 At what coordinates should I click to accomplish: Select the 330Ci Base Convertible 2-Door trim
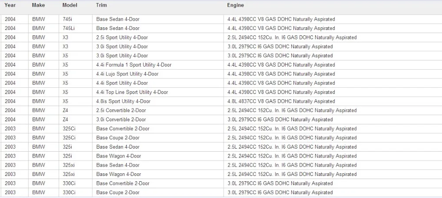pyautogui.click(x=123, y=183)
